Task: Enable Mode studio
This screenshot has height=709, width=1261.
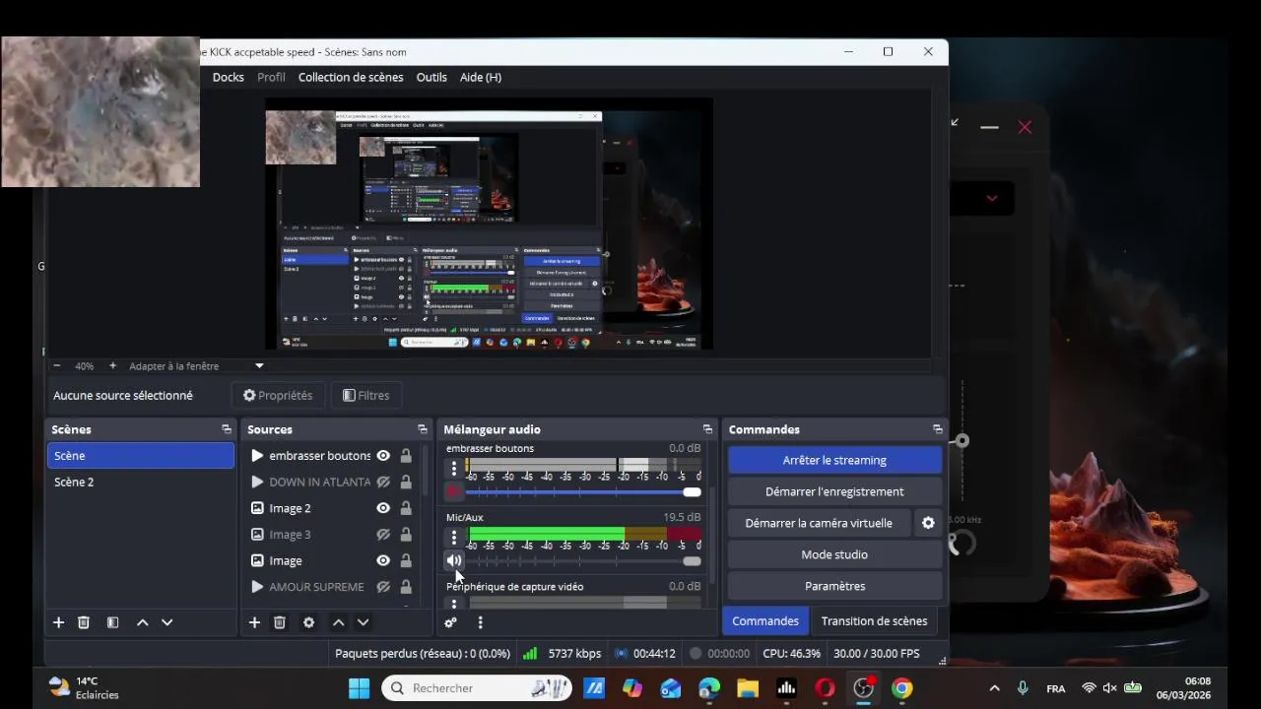Action: pyautogui.click(x=834, y=554)
